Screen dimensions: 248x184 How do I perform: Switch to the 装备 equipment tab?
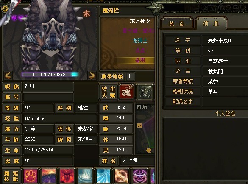[176, 24]
